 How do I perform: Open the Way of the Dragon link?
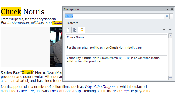click(100, 87)
